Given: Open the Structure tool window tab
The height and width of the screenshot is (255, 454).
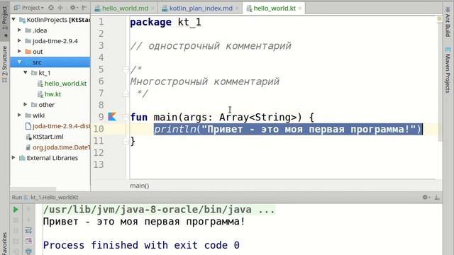Looking at the screenshot, I should pos(5,64).
